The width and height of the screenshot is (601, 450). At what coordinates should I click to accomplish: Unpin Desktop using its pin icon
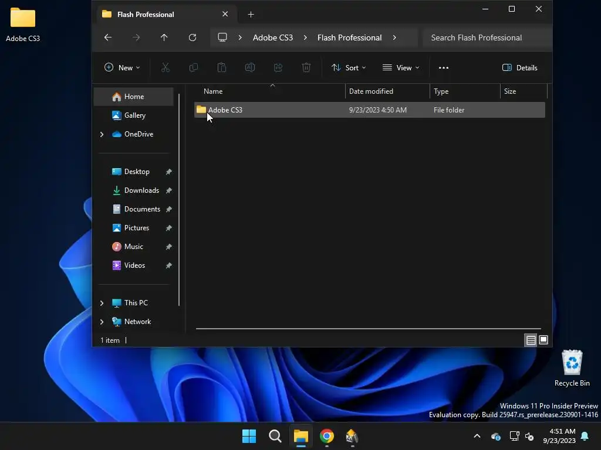(x=168, y=172)
